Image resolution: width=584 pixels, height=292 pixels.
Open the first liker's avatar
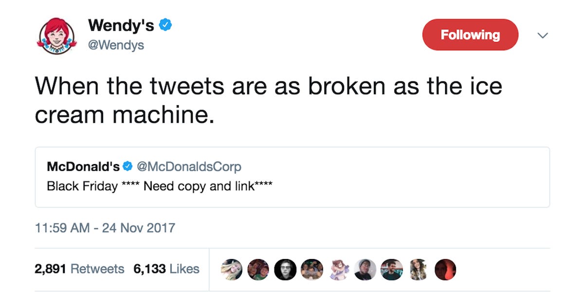pyautogui.click(x=232, y=269)
